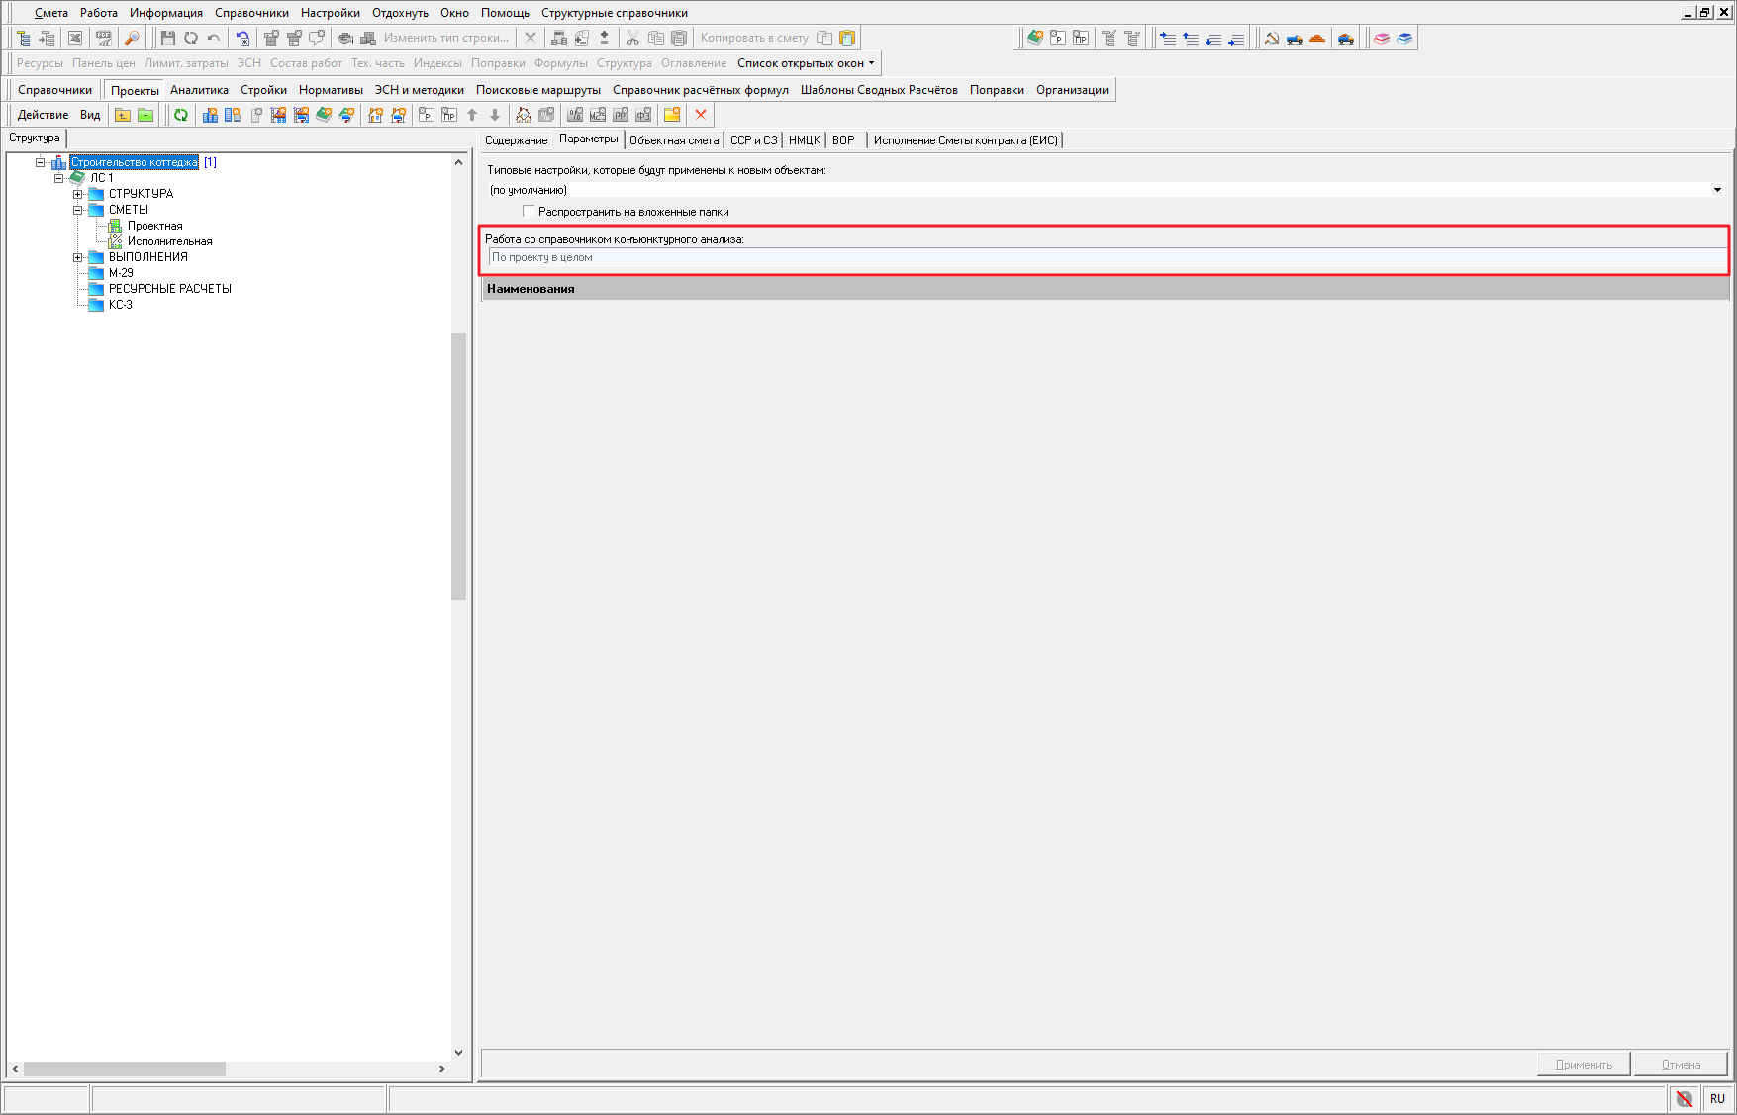This screenshot has height=1115, width=1737.
Task: Switch to the НМЦК tab
Action: click(x=804, y=140)
